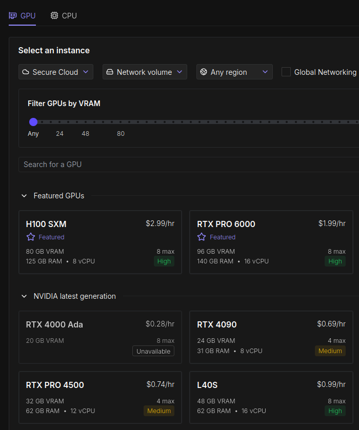Collapse the NVIDIA latest generation section

[x=24, y=296]
